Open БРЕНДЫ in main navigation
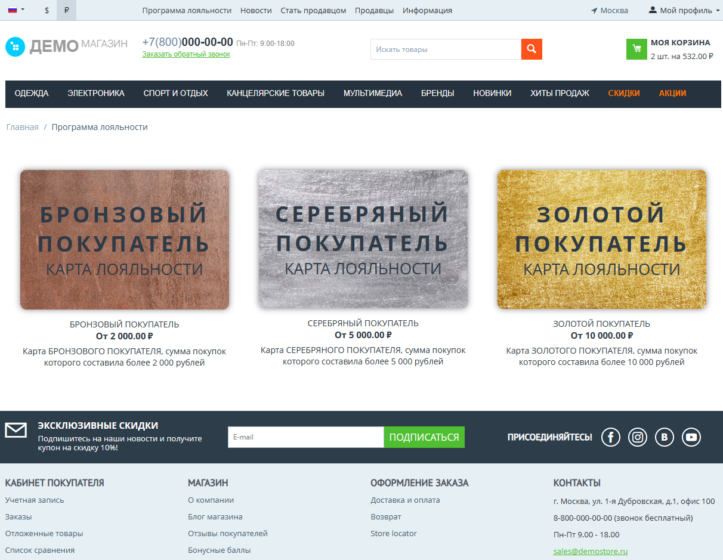 [x=438, y=93]
